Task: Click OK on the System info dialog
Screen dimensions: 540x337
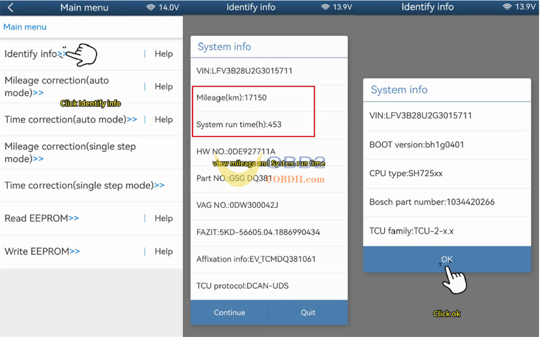Action: coord(447,259)
